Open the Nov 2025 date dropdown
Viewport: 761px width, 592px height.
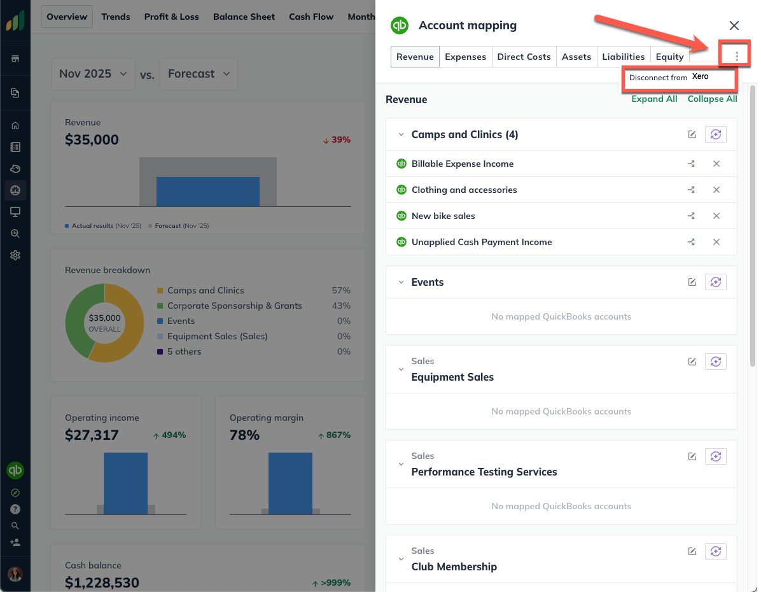92,74
